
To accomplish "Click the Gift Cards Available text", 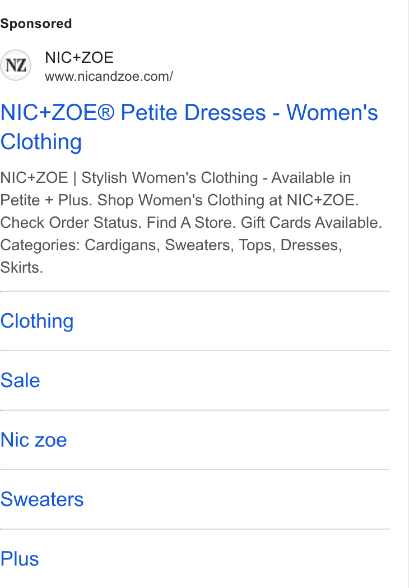I will click(x=312, y=222).
